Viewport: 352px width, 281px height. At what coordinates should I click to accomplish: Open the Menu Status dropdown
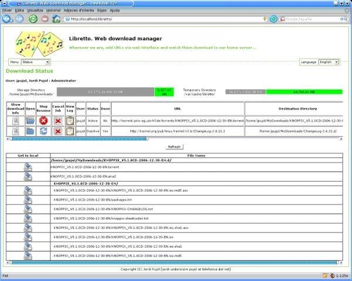(x=35, y=62)
